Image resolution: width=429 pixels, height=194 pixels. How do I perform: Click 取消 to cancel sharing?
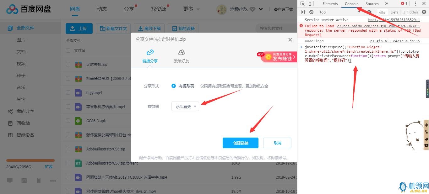point(277,143)
